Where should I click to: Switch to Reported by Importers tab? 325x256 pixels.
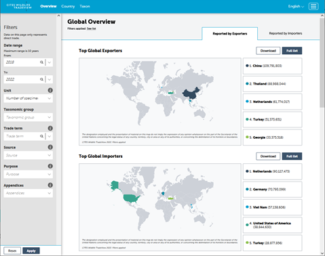286,33
